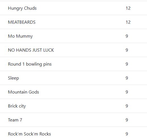
Task: Click the score next to Sleep
Action: coord(127,78)
